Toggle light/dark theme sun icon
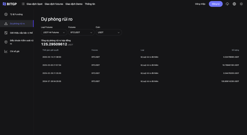The height and width of the screenshot is (135, 247). point(241,4)
